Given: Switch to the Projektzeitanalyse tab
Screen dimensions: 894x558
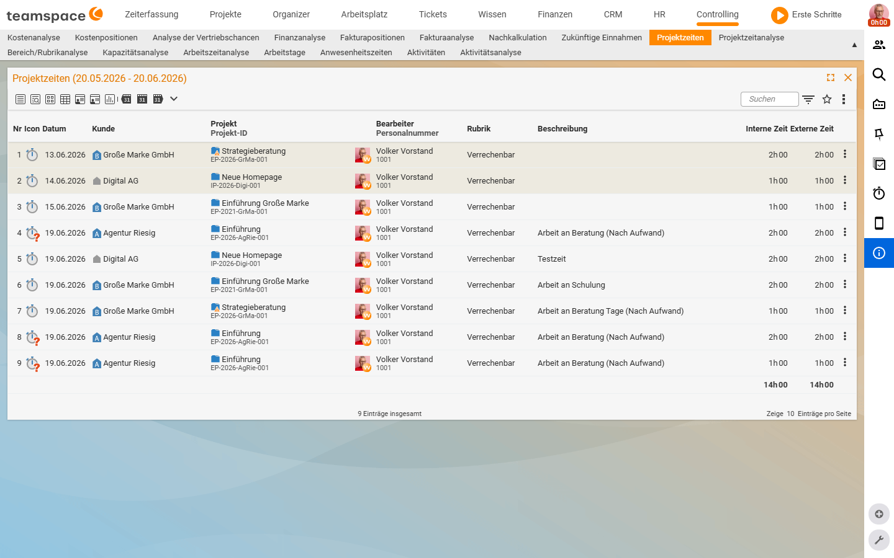Looking at the screenshot, I should (751, 38).
